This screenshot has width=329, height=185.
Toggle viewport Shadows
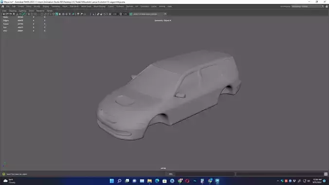(x=73, y=14)
